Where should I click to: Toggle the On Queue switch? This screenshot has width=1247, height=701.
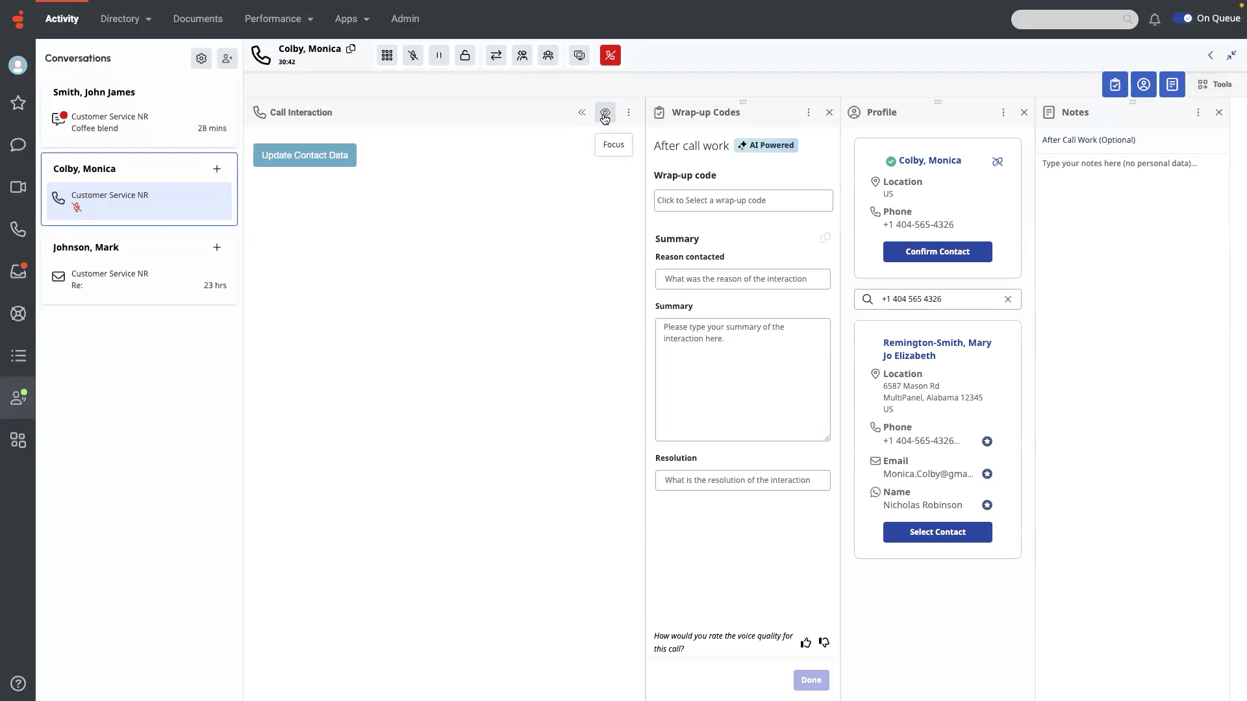1183,18
